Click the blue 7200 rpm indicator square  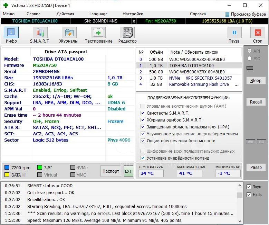pos(7,168)
